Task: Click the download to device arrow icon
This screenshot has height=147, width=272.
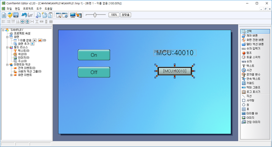Action: point(79,15)
